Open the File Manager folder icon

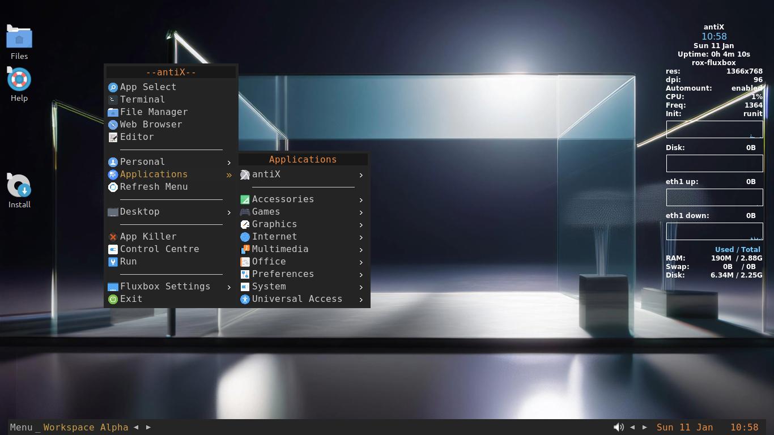coord(113,112)
